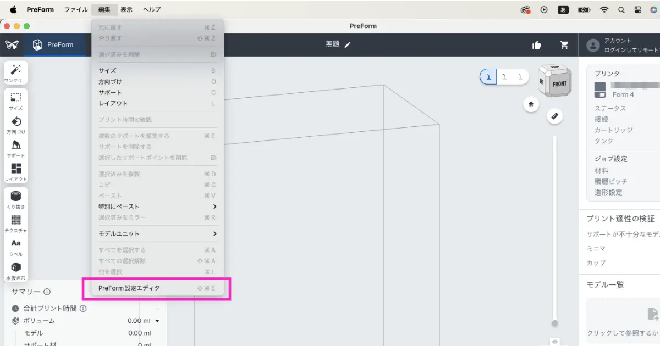Click the account avatar icon

coord(593,45)
